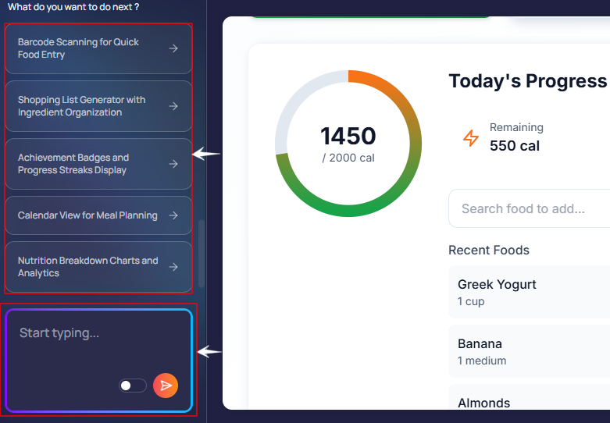Click the arrow next to Nutrition Breakdown Charts

click(173, 267)
